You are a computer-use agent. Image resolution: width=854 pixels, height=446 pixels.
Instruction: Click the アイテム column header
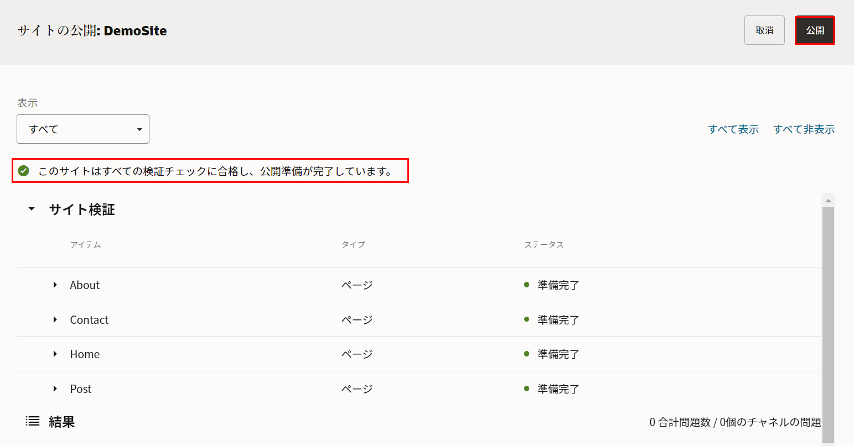pyautogui.click(x=85, y=244)
